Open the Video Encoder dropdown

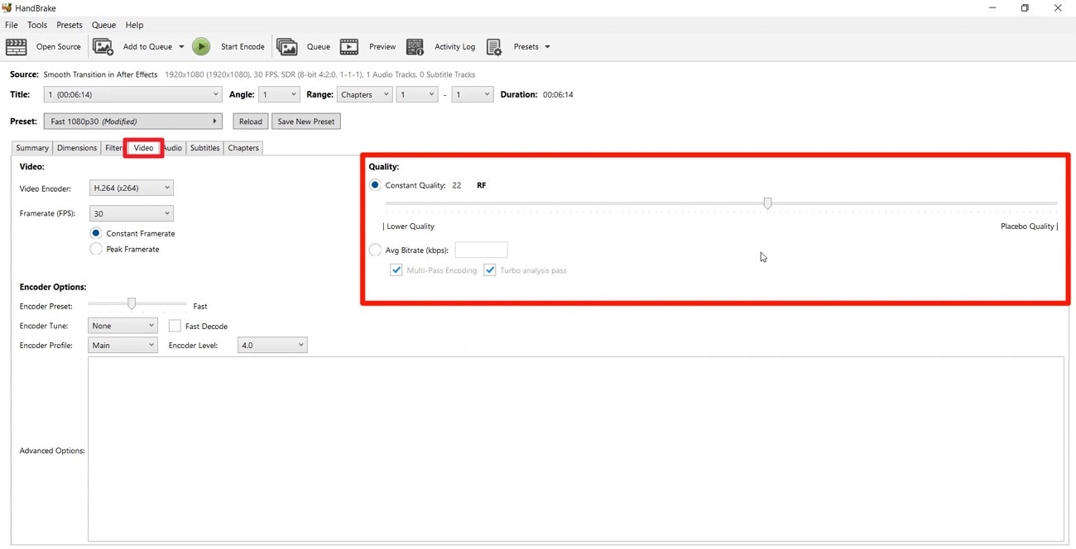[131, 188]
